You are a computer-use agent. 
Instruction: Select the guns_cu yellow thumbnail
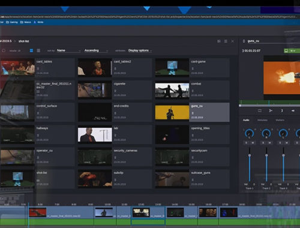point(172,112)
